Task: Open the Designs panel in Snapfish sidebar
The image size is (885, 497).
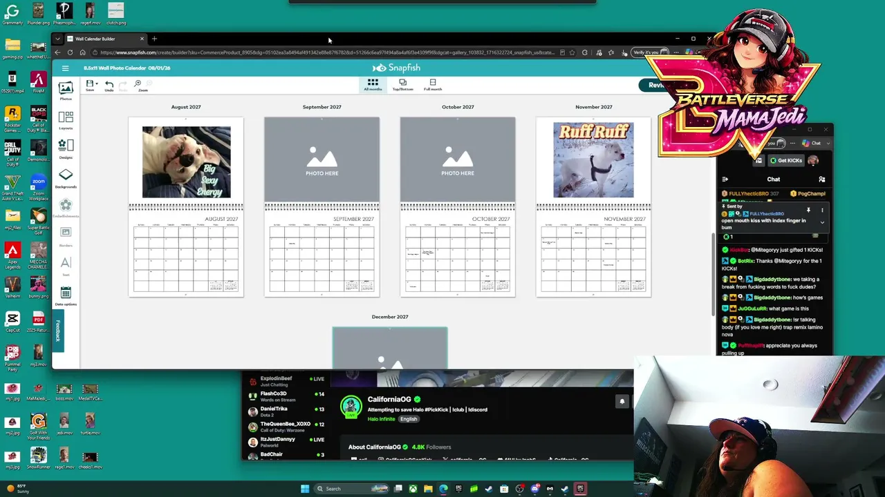Action: (66, 149)
